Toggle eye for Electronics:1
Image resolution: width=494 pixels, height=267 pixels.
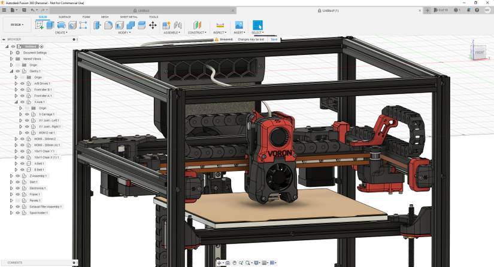(17, 188)
